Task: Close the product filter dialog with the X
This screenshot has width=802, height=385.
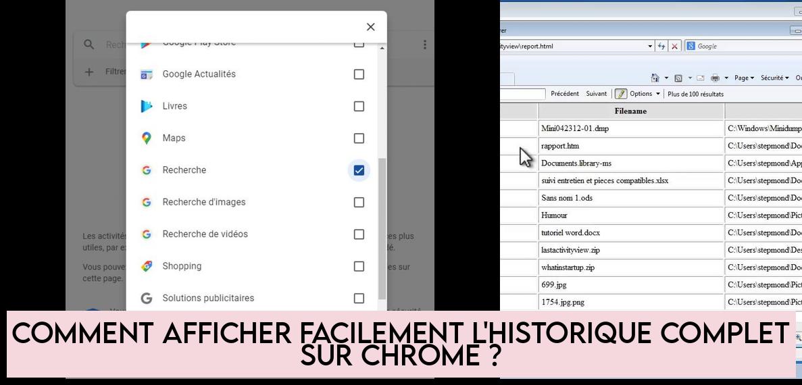Action: [x=371, y=27]
